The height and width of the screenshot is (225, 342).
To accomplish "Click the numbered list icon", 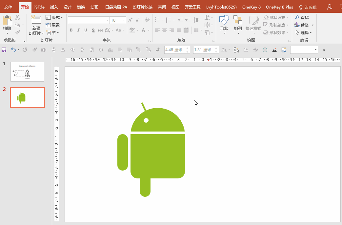I will [169, 20].
